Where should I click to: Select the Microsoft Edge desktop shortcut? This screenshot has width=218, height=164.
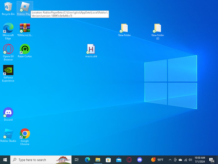point(8,31)
